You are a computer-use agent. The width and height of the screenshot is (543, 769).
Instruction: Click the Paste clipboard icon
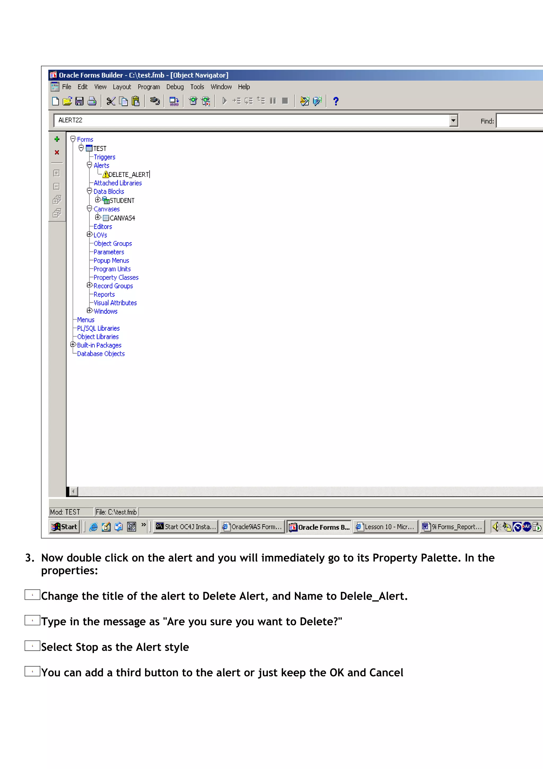135,101
